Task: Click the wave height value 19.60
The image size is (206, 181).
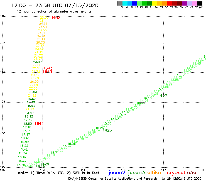Action: tap(31, 99)
